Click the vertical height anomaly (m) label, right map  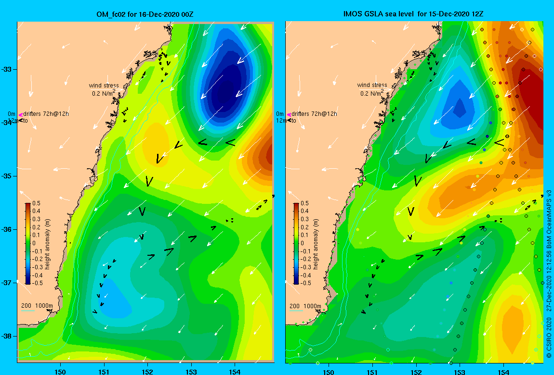click(x=316, y=244)
